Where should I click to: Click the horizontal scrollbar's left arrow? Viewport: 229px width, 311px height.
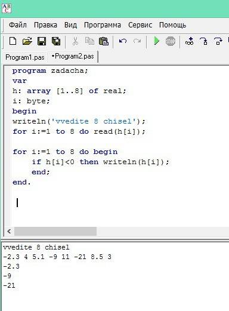tap(9, 231)
